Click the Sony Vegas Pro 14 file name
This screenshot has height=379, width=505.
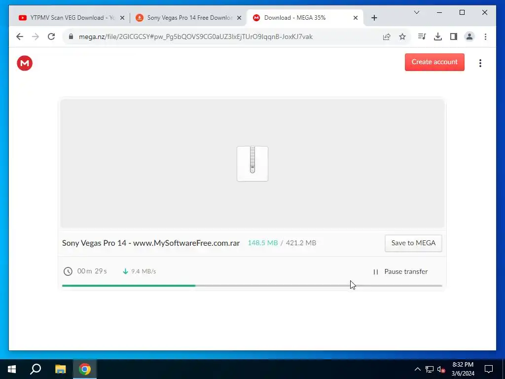click(151, 243)
